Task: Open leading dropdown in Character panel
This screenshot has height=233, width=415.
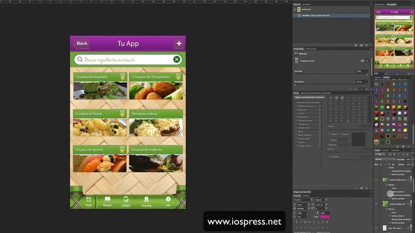Action: tap(326, 205)
